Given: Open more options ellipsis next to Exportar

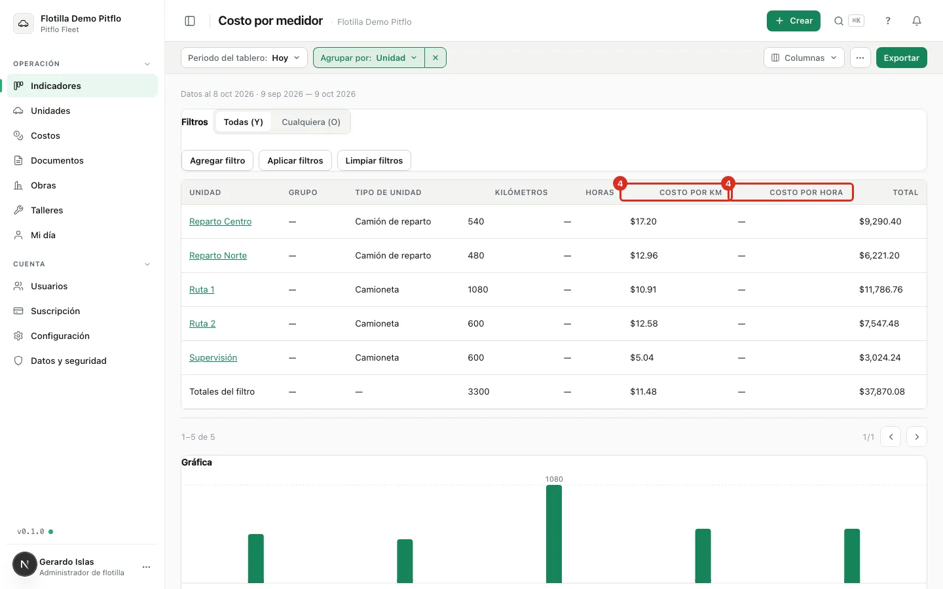Looking at the screenshot, I should tap(860, 58).
